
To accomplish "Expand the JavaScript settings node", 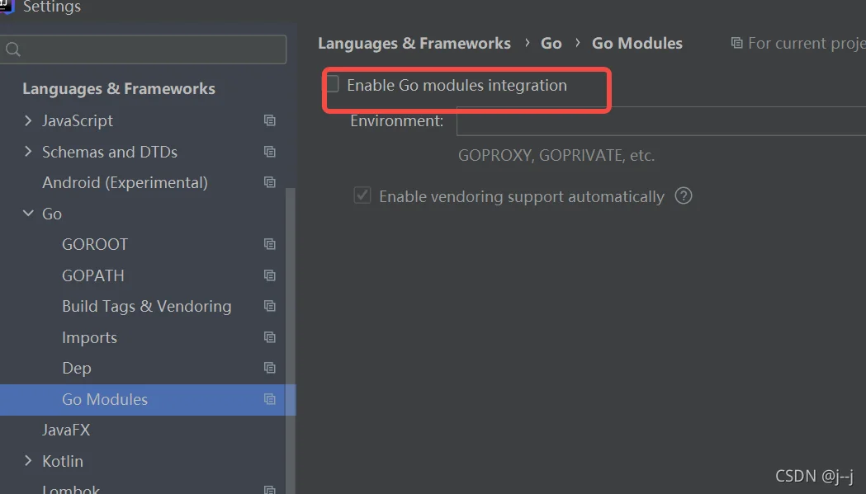I will tap(28, 120).
